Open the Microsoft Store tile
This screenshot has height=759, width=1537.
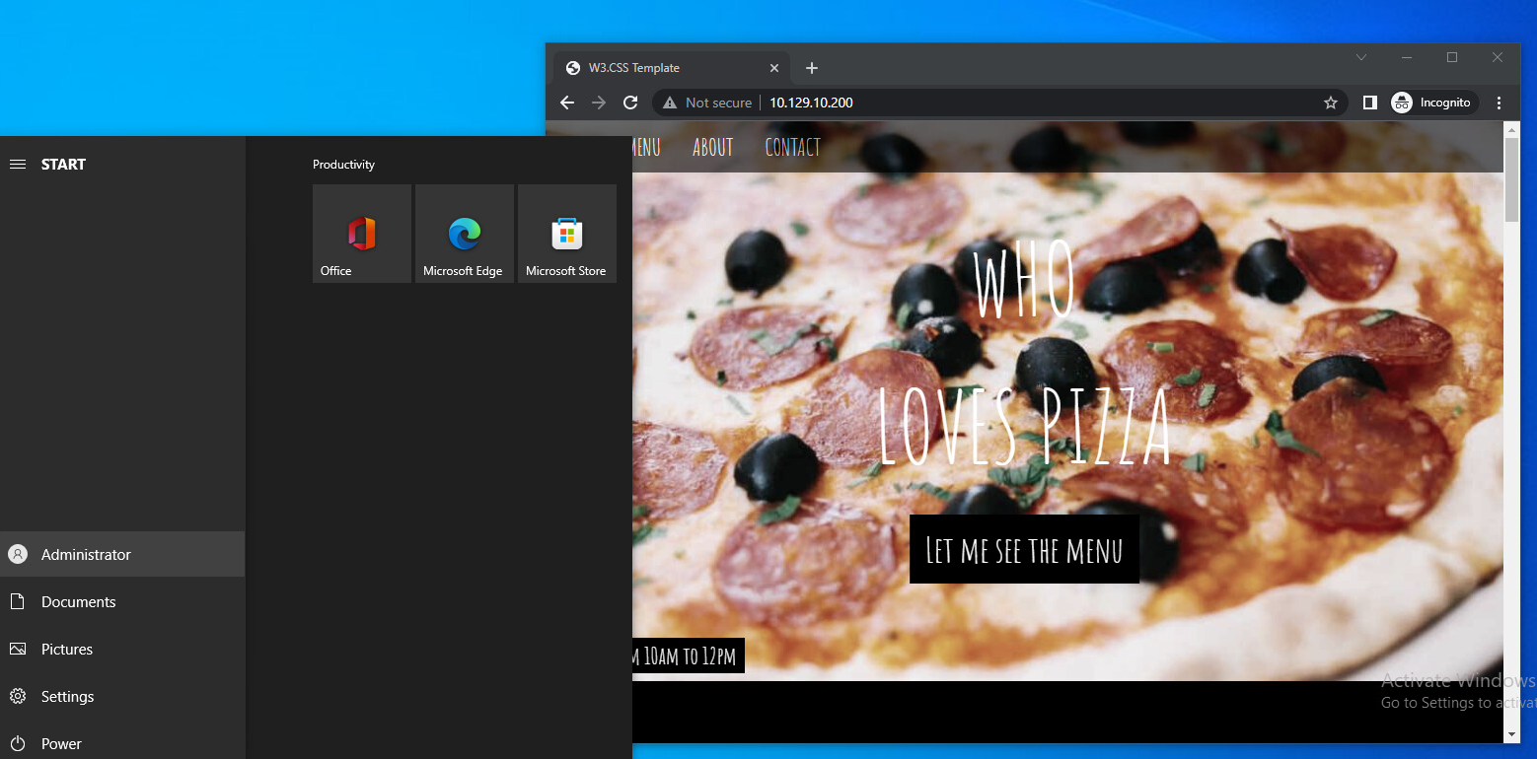pos(567,234)
